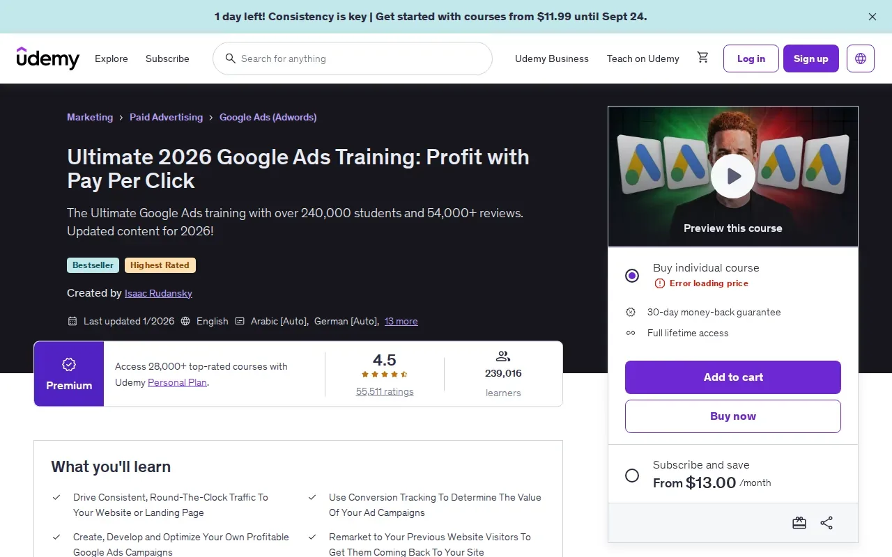Image resolution: width=892 pixels, height=557 pixels.
Task: Open the Personal Plan link
Action: click(x=177, y=382)
